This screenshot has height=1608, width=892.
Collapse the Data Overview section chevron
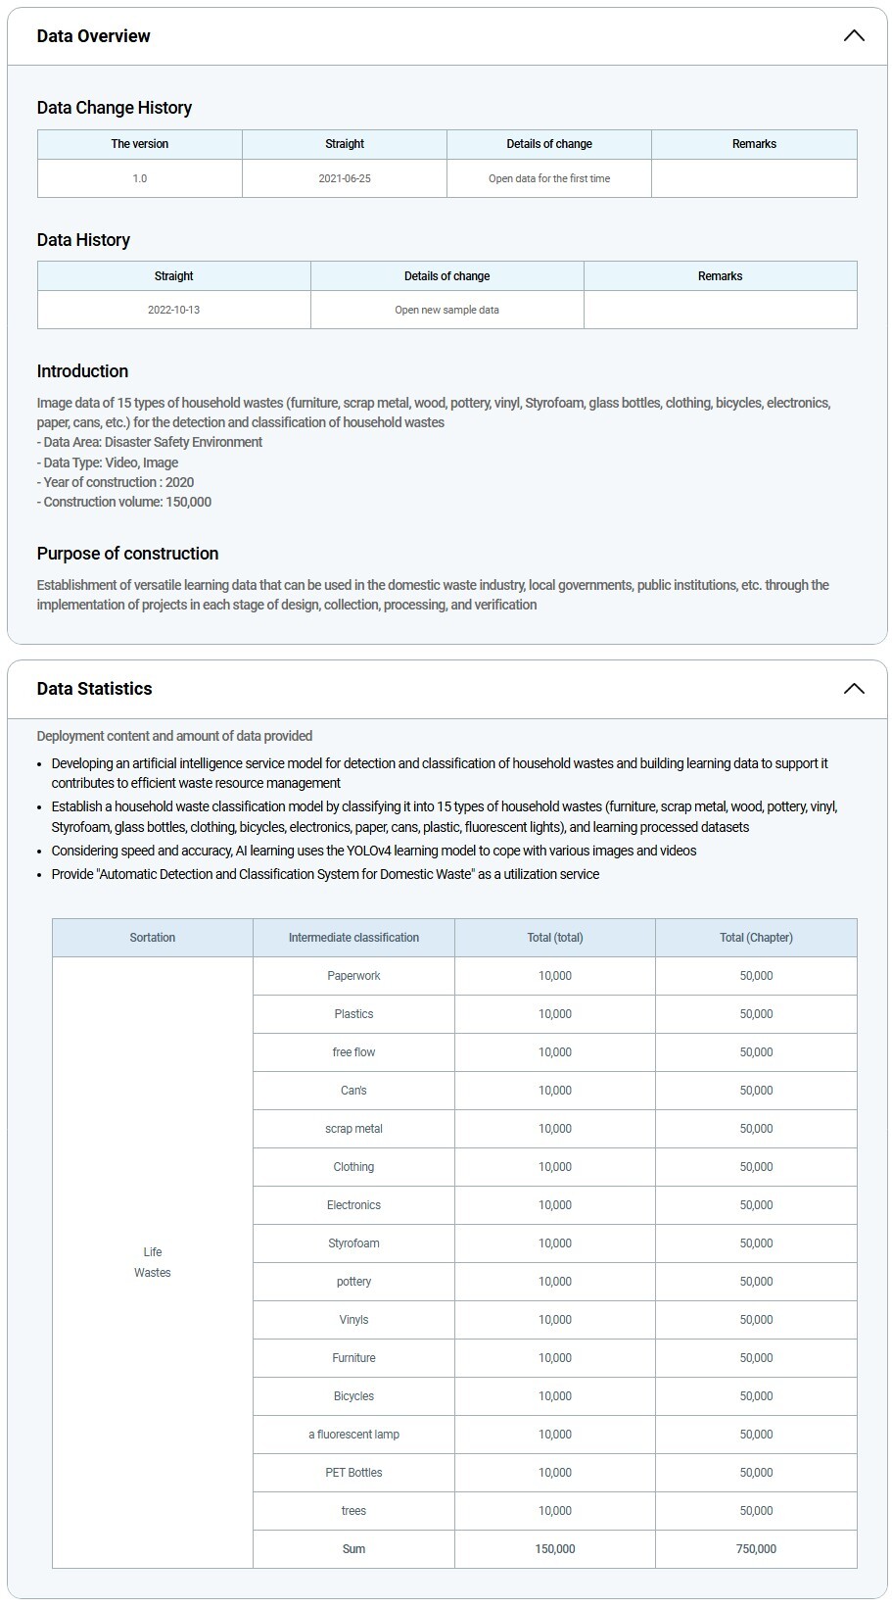coord(854,36)
